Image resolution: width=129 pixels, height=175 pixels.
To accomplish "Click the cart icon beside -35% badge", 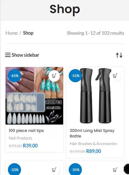I will (115, 170).
